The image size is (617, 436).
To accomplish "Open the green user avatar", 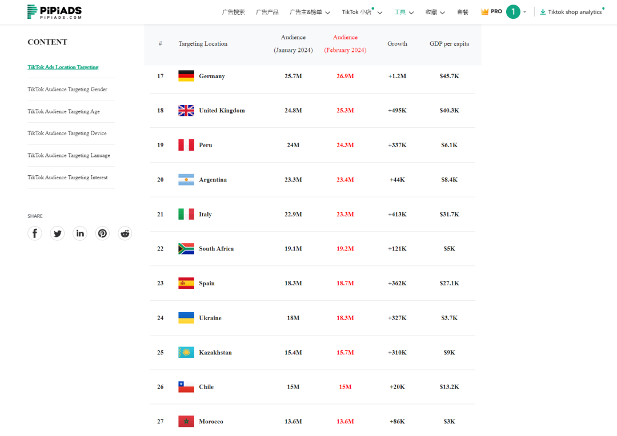I will pos(513,12).
